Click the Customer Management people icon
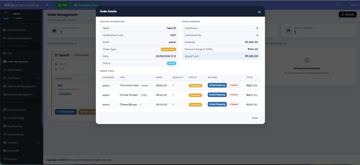The image size is (360, 165). point(5,95)
